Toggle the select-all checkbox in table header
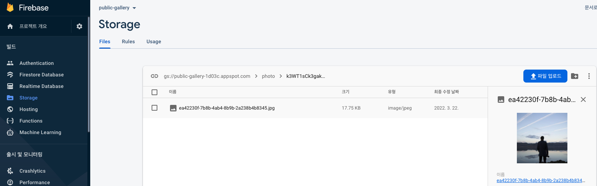Viewport: 597px width, 186px height. pos(154,92)
